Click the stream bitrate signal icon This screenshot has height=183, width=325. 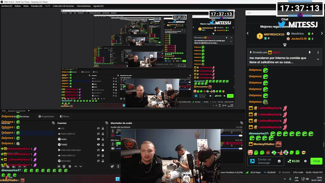tap(247, 172)
